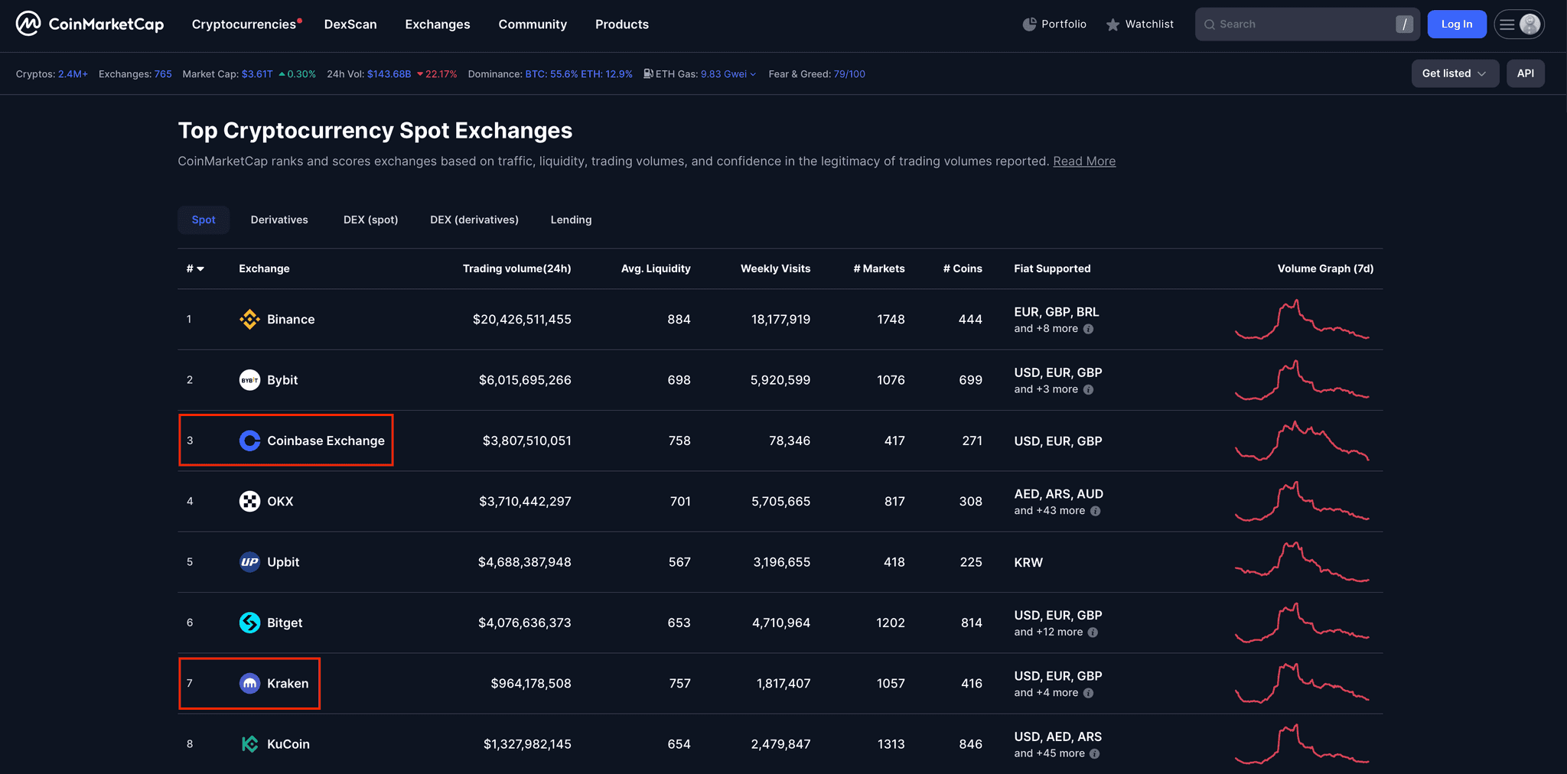The height and width of the screenshot is (774, 1567).
Task: Sort the table by rank number column
Action: click(194, 268)
